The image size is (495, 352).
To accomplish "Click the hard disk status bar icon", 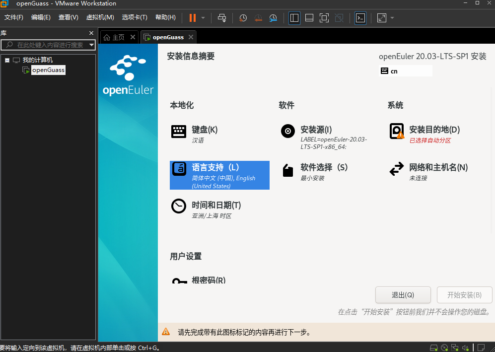I will click(434, 348).
